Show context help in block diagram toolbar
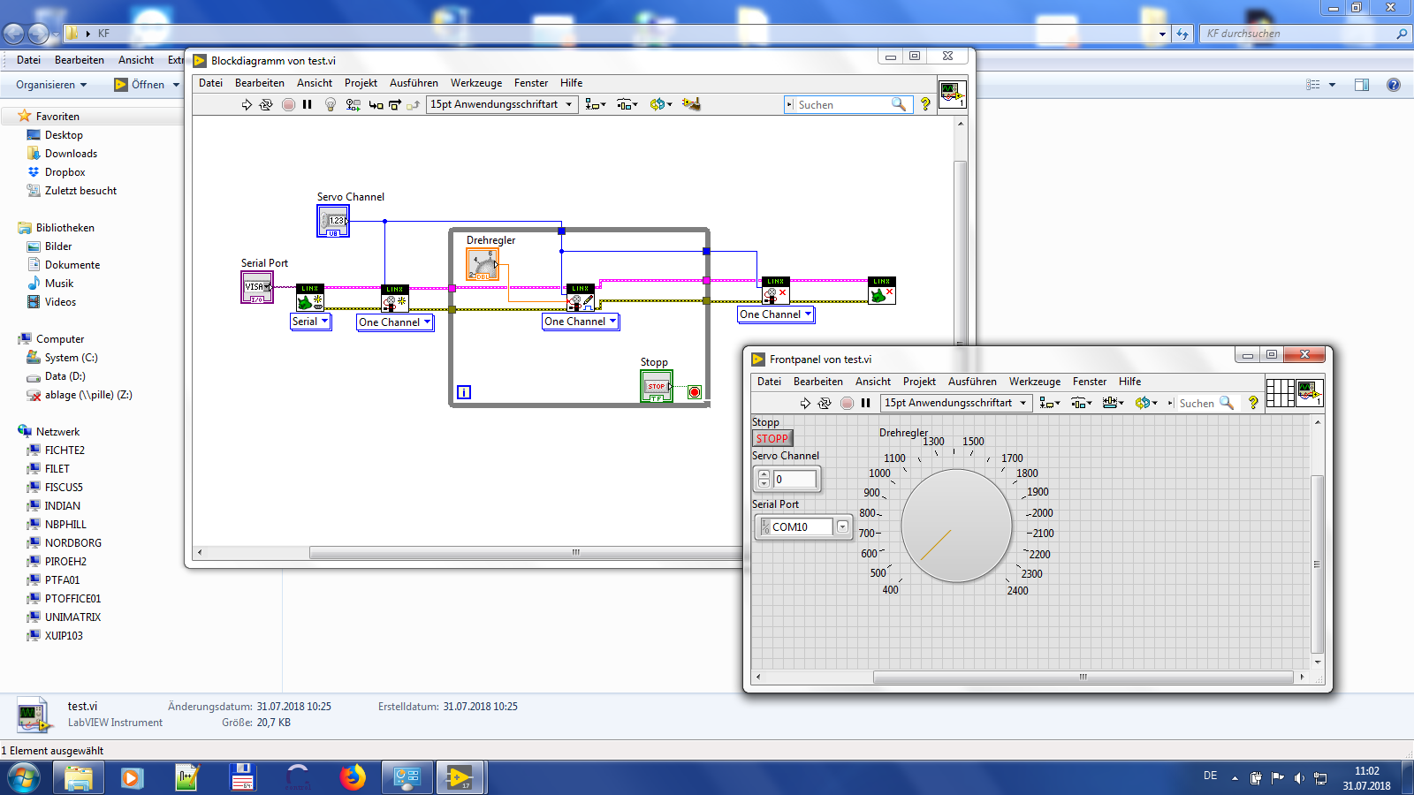Image resolution: width=1414 pixels, height=795 pixels. tap(925, 104)
